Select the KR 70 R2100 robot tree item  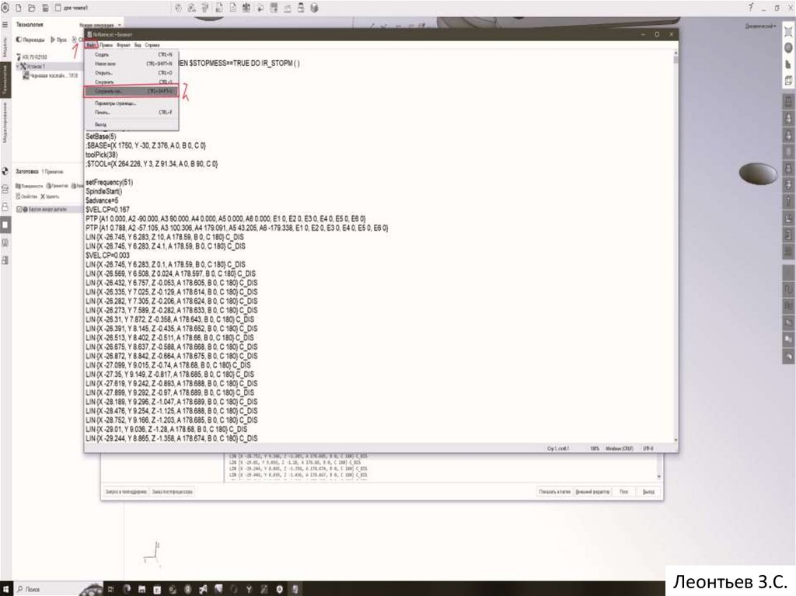[x=32, y=57]
